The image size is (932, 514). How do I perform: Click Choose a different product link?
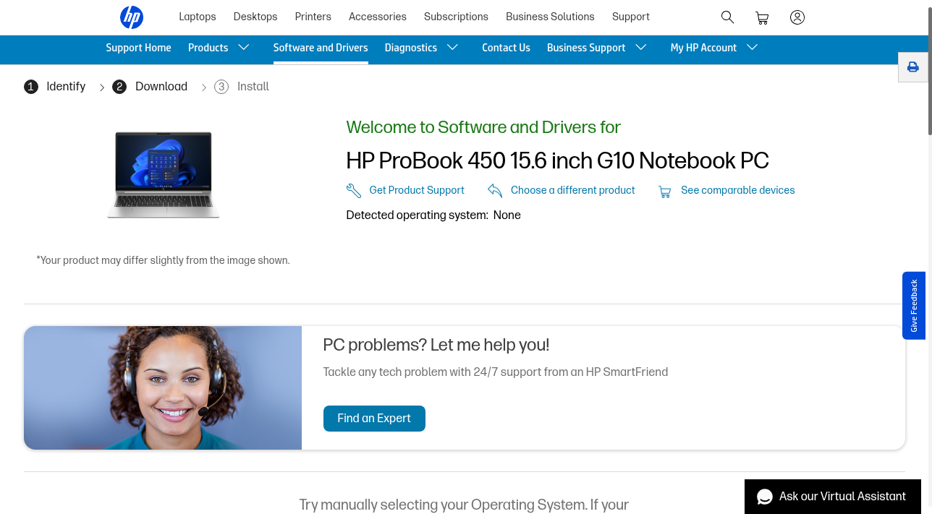[x=572, y=190]
